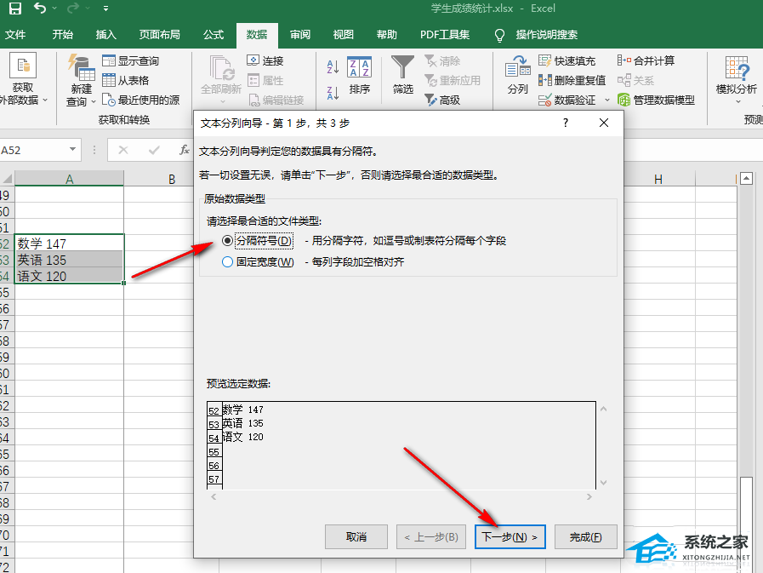Switch to the Formulas (公式) tab

click(x=213, y=35)
